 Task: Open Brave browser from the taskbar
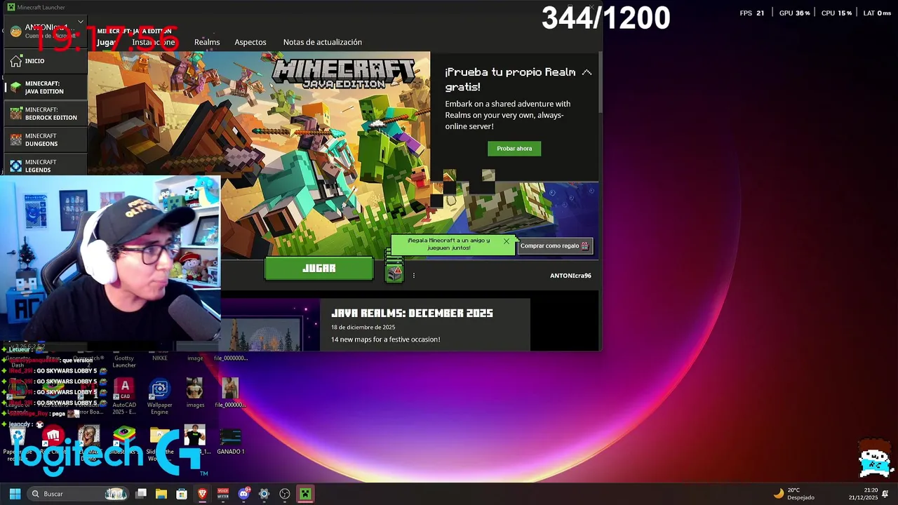[203, 494]
